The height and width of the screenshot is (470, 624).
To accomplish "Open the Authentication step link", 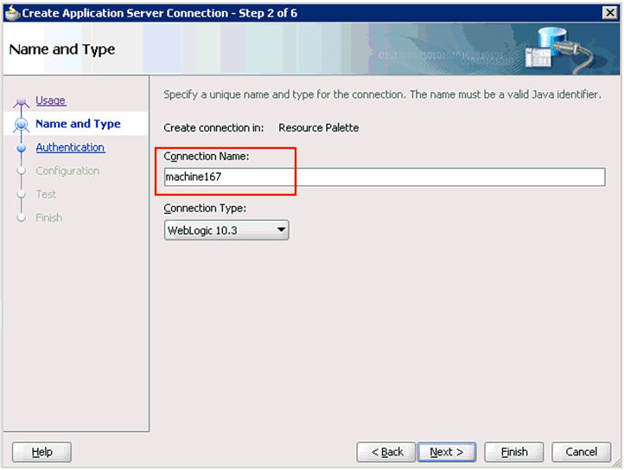I will (70, 148).
